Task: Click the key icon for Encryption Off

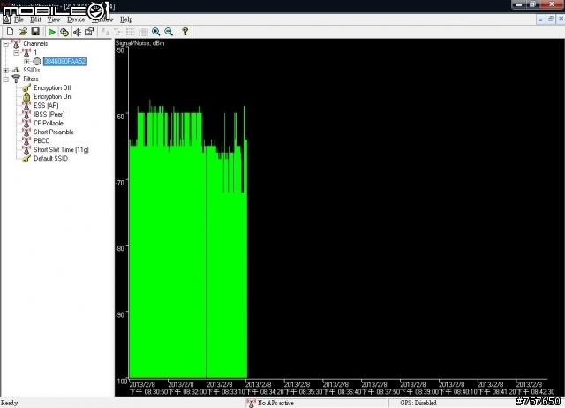Action: pos(26,87)
